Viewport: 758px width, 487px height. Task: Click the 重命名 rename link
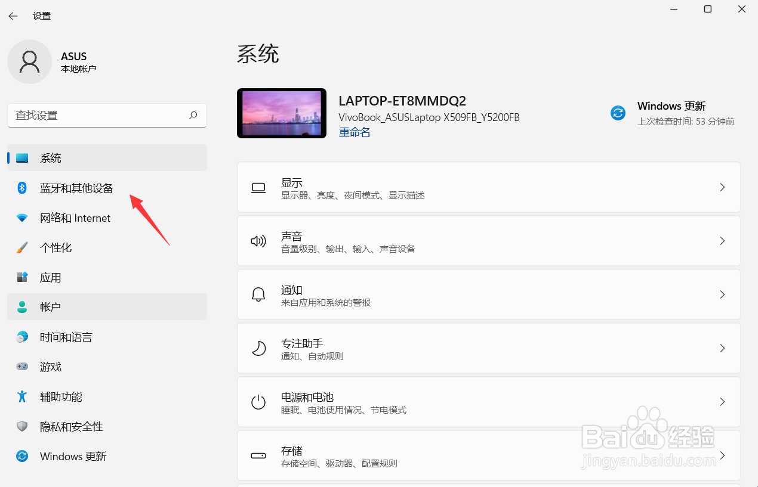[x=354, y=132]
